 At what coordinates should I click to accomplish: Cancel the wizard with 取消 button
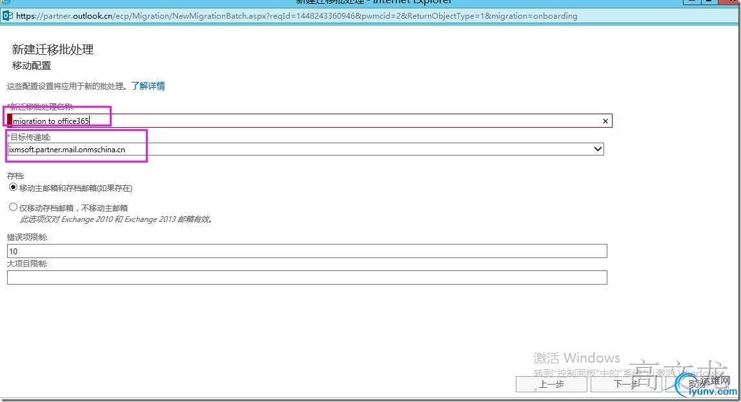pyautogui.click(x=697, y=384)
